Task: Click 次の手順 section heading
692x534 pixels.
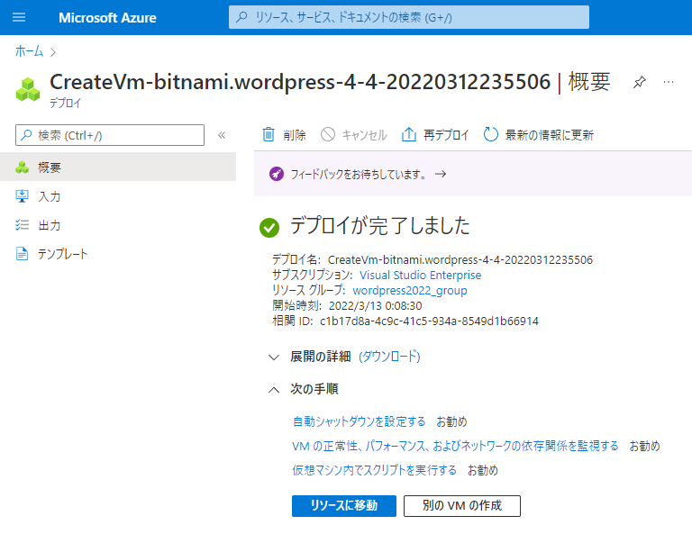Action: tap(314, 389)
